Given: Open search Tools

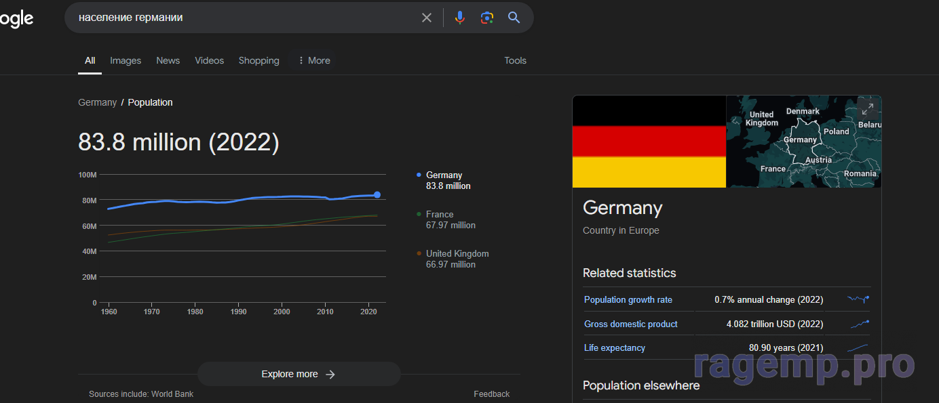Looking at the screenshot, I should pyautogui.click(x=515, y=60).
